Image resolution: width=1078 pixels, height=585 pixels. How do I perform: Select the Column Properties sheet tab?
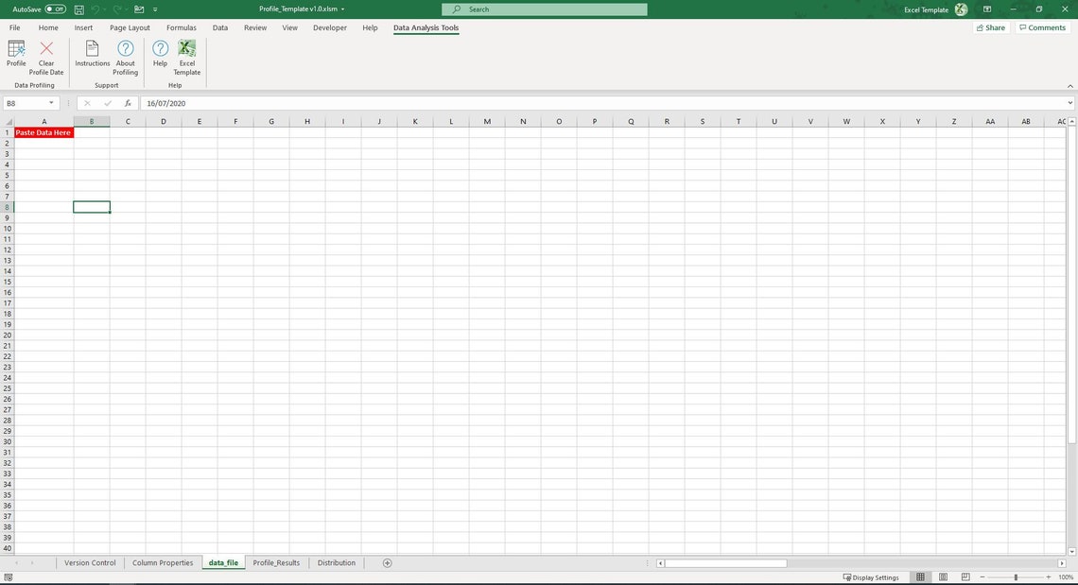(163, 563)
